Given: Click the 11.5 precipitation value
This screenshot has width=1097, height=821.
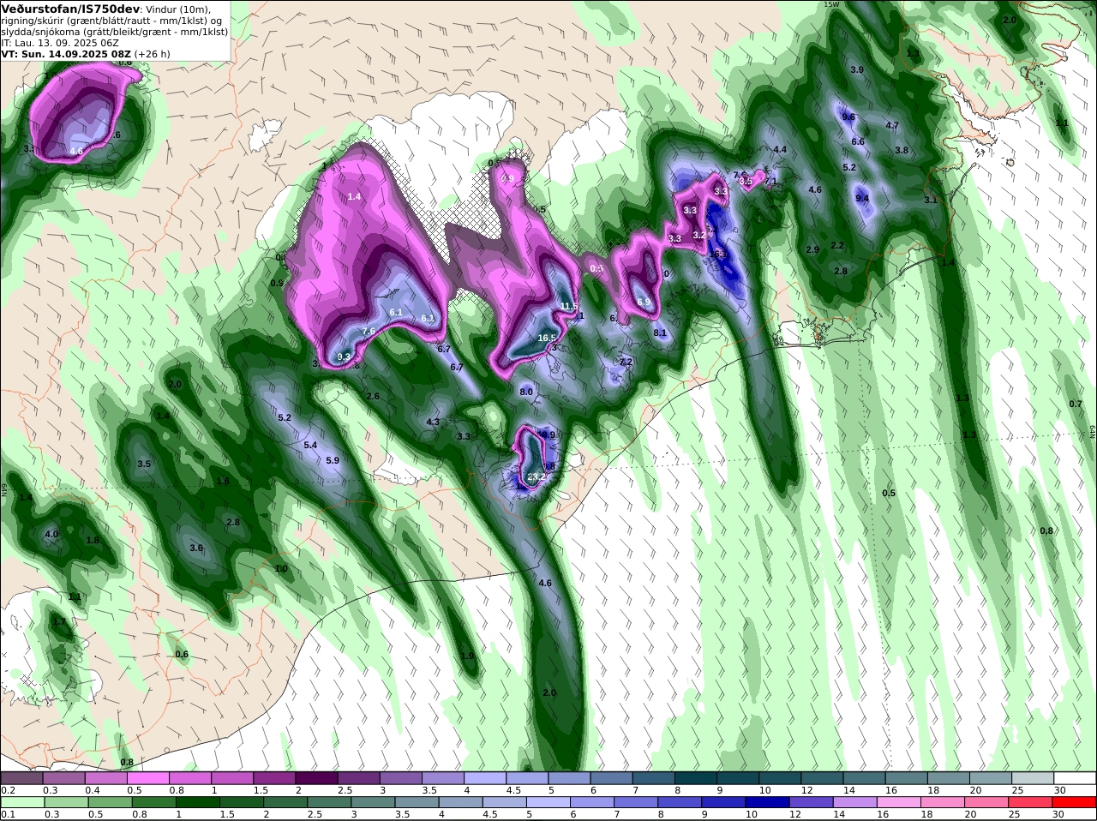Looking at the screenshot, I should [569, 306].
